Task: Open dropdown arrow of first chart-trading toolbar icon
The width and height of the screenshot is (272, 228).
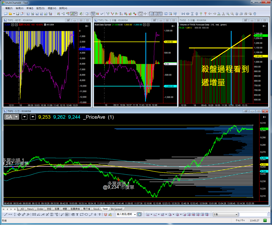Action: [151, 214]
